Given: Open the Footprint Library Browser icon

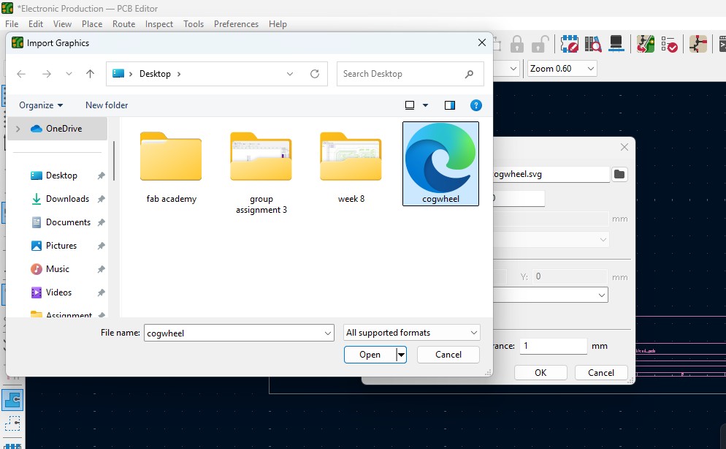Looking at the screenshot, I should pyautogui.click(x=593, y=45).
